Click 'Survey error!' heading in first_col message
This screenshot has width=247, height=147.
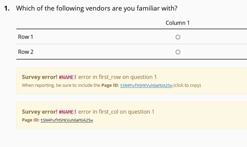coord(39,112)
